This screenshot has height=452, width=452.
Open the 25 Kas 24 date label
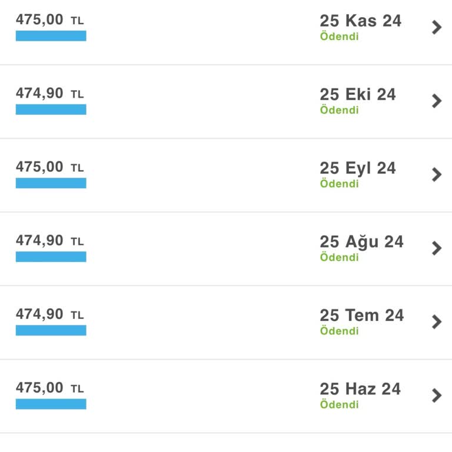(x=360, y=21)
